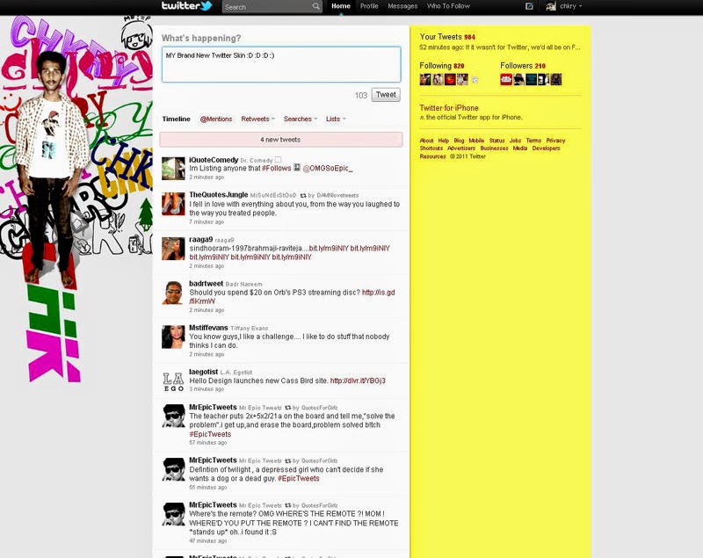Open the Terms footer link
Screen dimensions: 703x558
click(533, 141)
